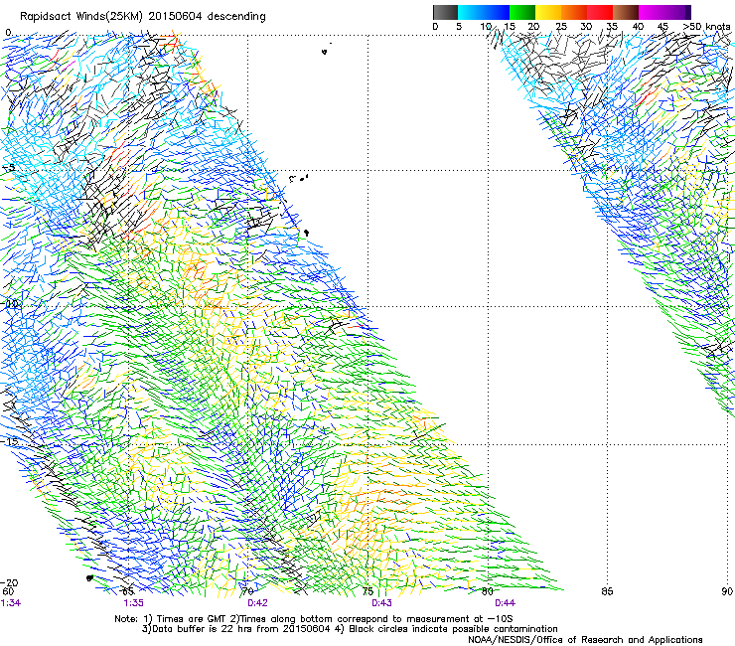Select the '75' longitude axis label

[x=367, y=591]
